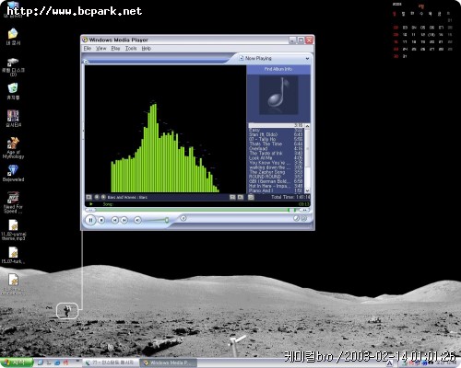Image resolution: width=461 pixels, height=368 pixels.
Task: Open visualization options button beside Bars and Waves
Action: coord(89,197)
